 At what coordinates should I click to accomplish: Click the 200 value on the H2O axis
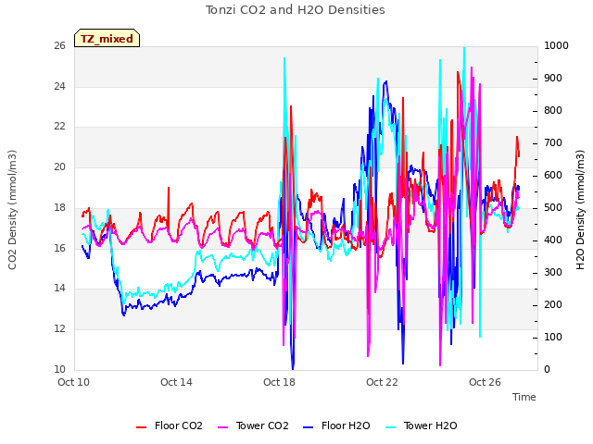click(x=553, y=304)
